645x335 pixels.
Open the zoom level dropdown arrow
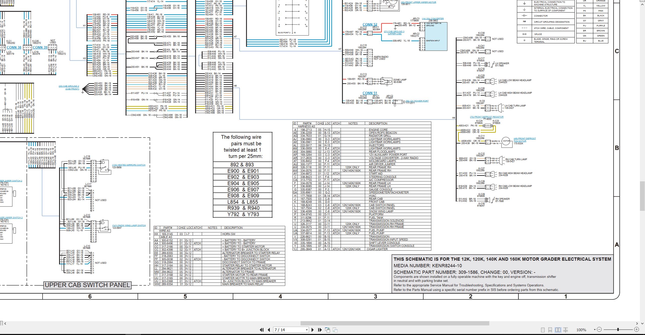tap(595, 330)
